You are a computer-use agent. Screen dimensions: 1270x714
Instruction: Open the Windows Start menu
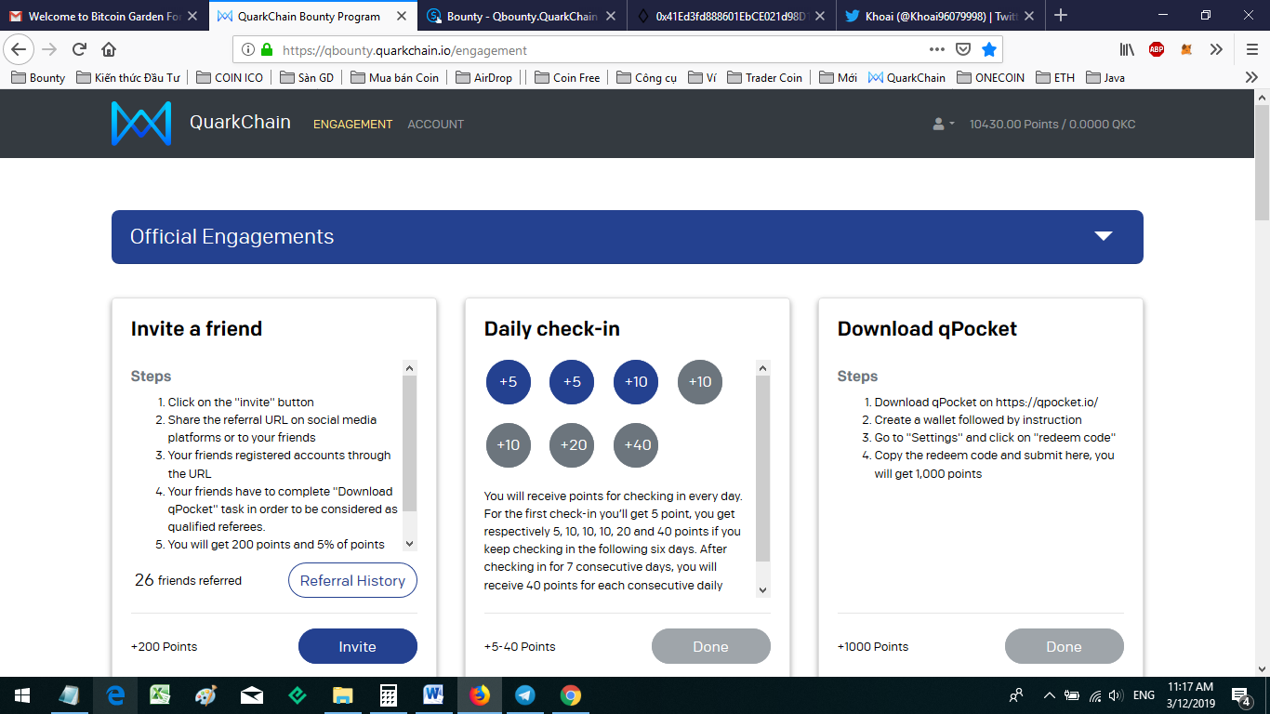22,695
